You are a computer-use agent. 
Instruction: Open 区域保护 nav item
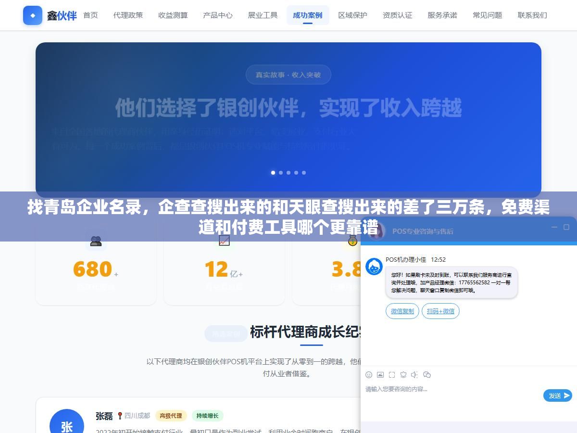(x=352, y=15)
